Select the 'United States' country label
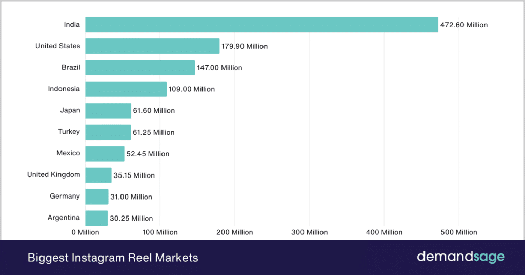 57,46
